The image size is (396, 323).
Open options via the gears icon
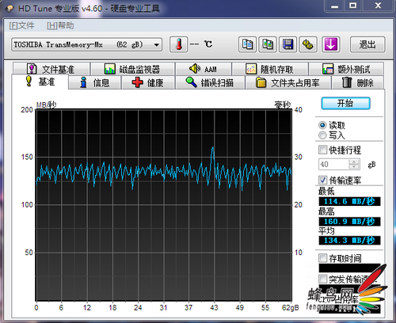pyautogui.click(x=308, y=44)
